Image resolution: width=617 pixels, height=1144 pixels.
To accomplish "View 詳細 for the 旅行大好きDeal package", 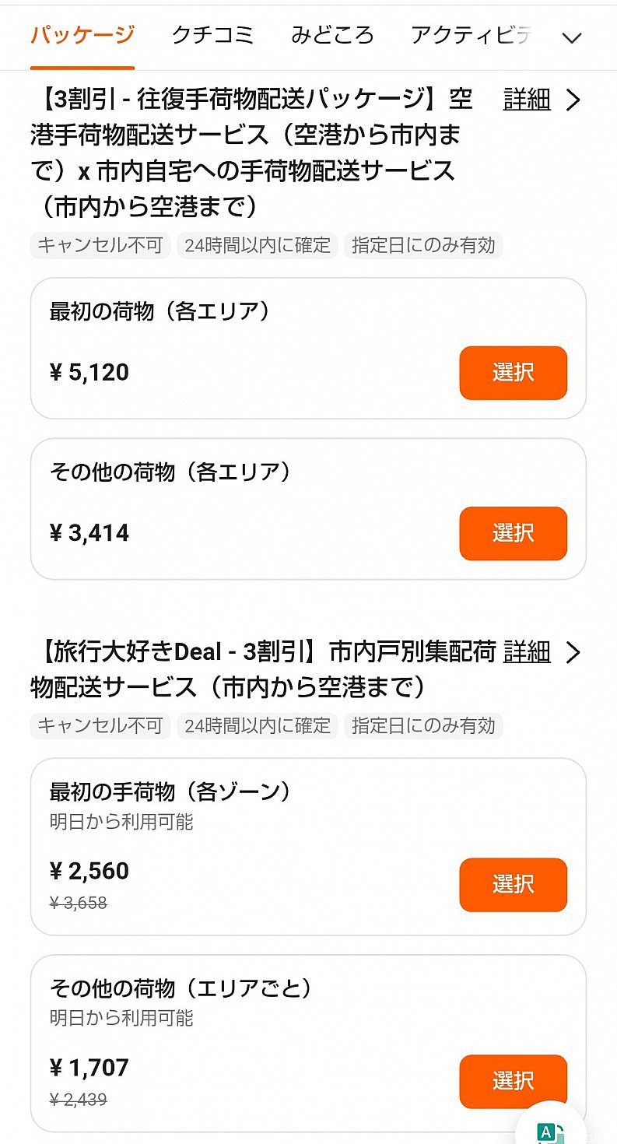I will click(527, 651).
